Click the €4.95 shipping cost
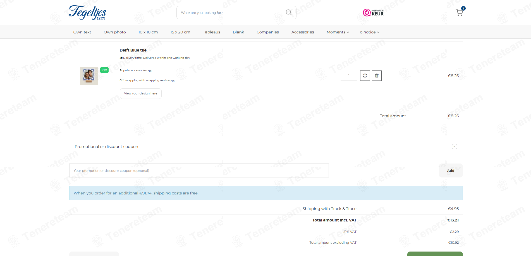This screenshot has height=256, width=531. [x=453, y=209]
